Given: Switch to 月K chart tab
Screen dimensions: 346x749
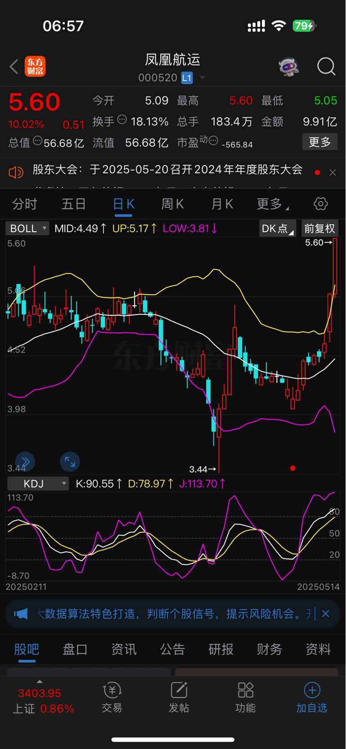Looking at the screenshot, I should [x=222, y=204].
